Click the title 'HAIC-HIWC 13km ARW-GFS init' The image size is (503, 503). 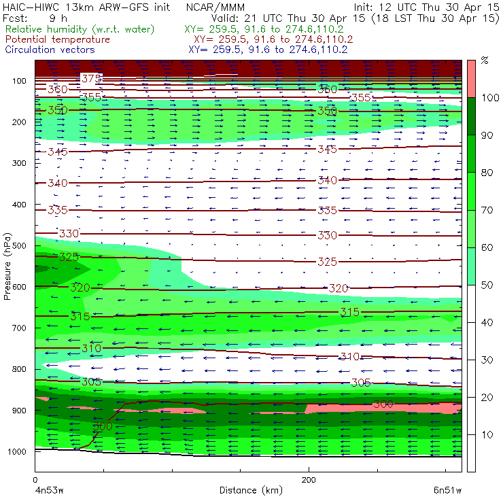tap(86, 7)
